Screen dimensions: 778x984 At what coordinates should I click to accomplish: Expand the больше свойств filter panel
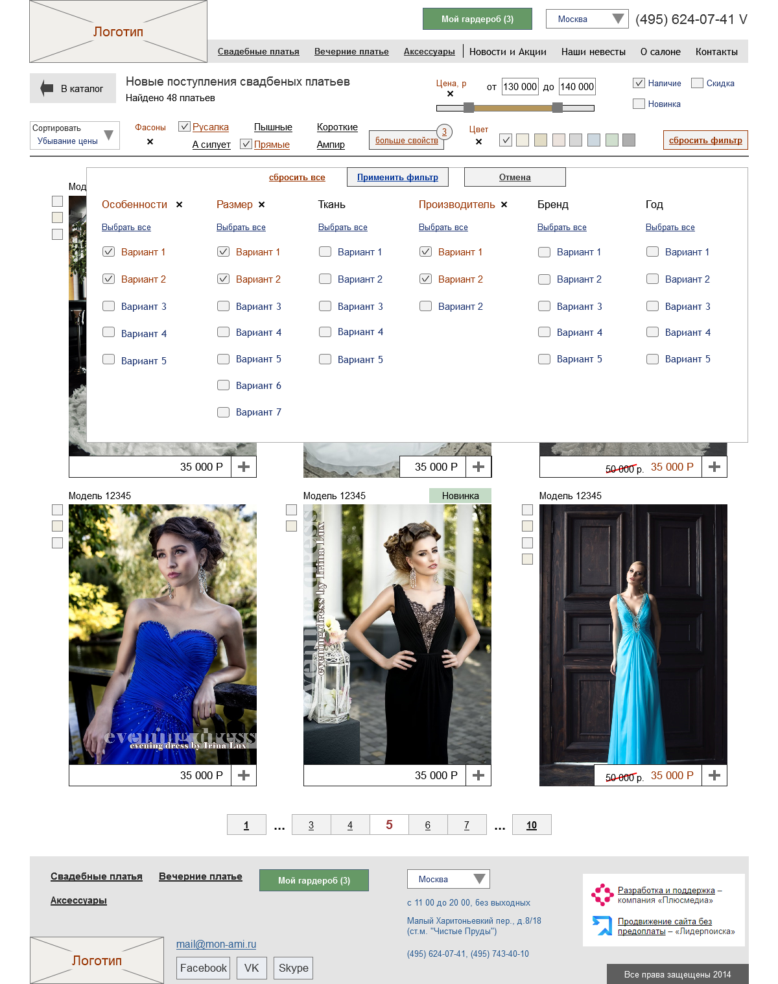tap(407, 140)
